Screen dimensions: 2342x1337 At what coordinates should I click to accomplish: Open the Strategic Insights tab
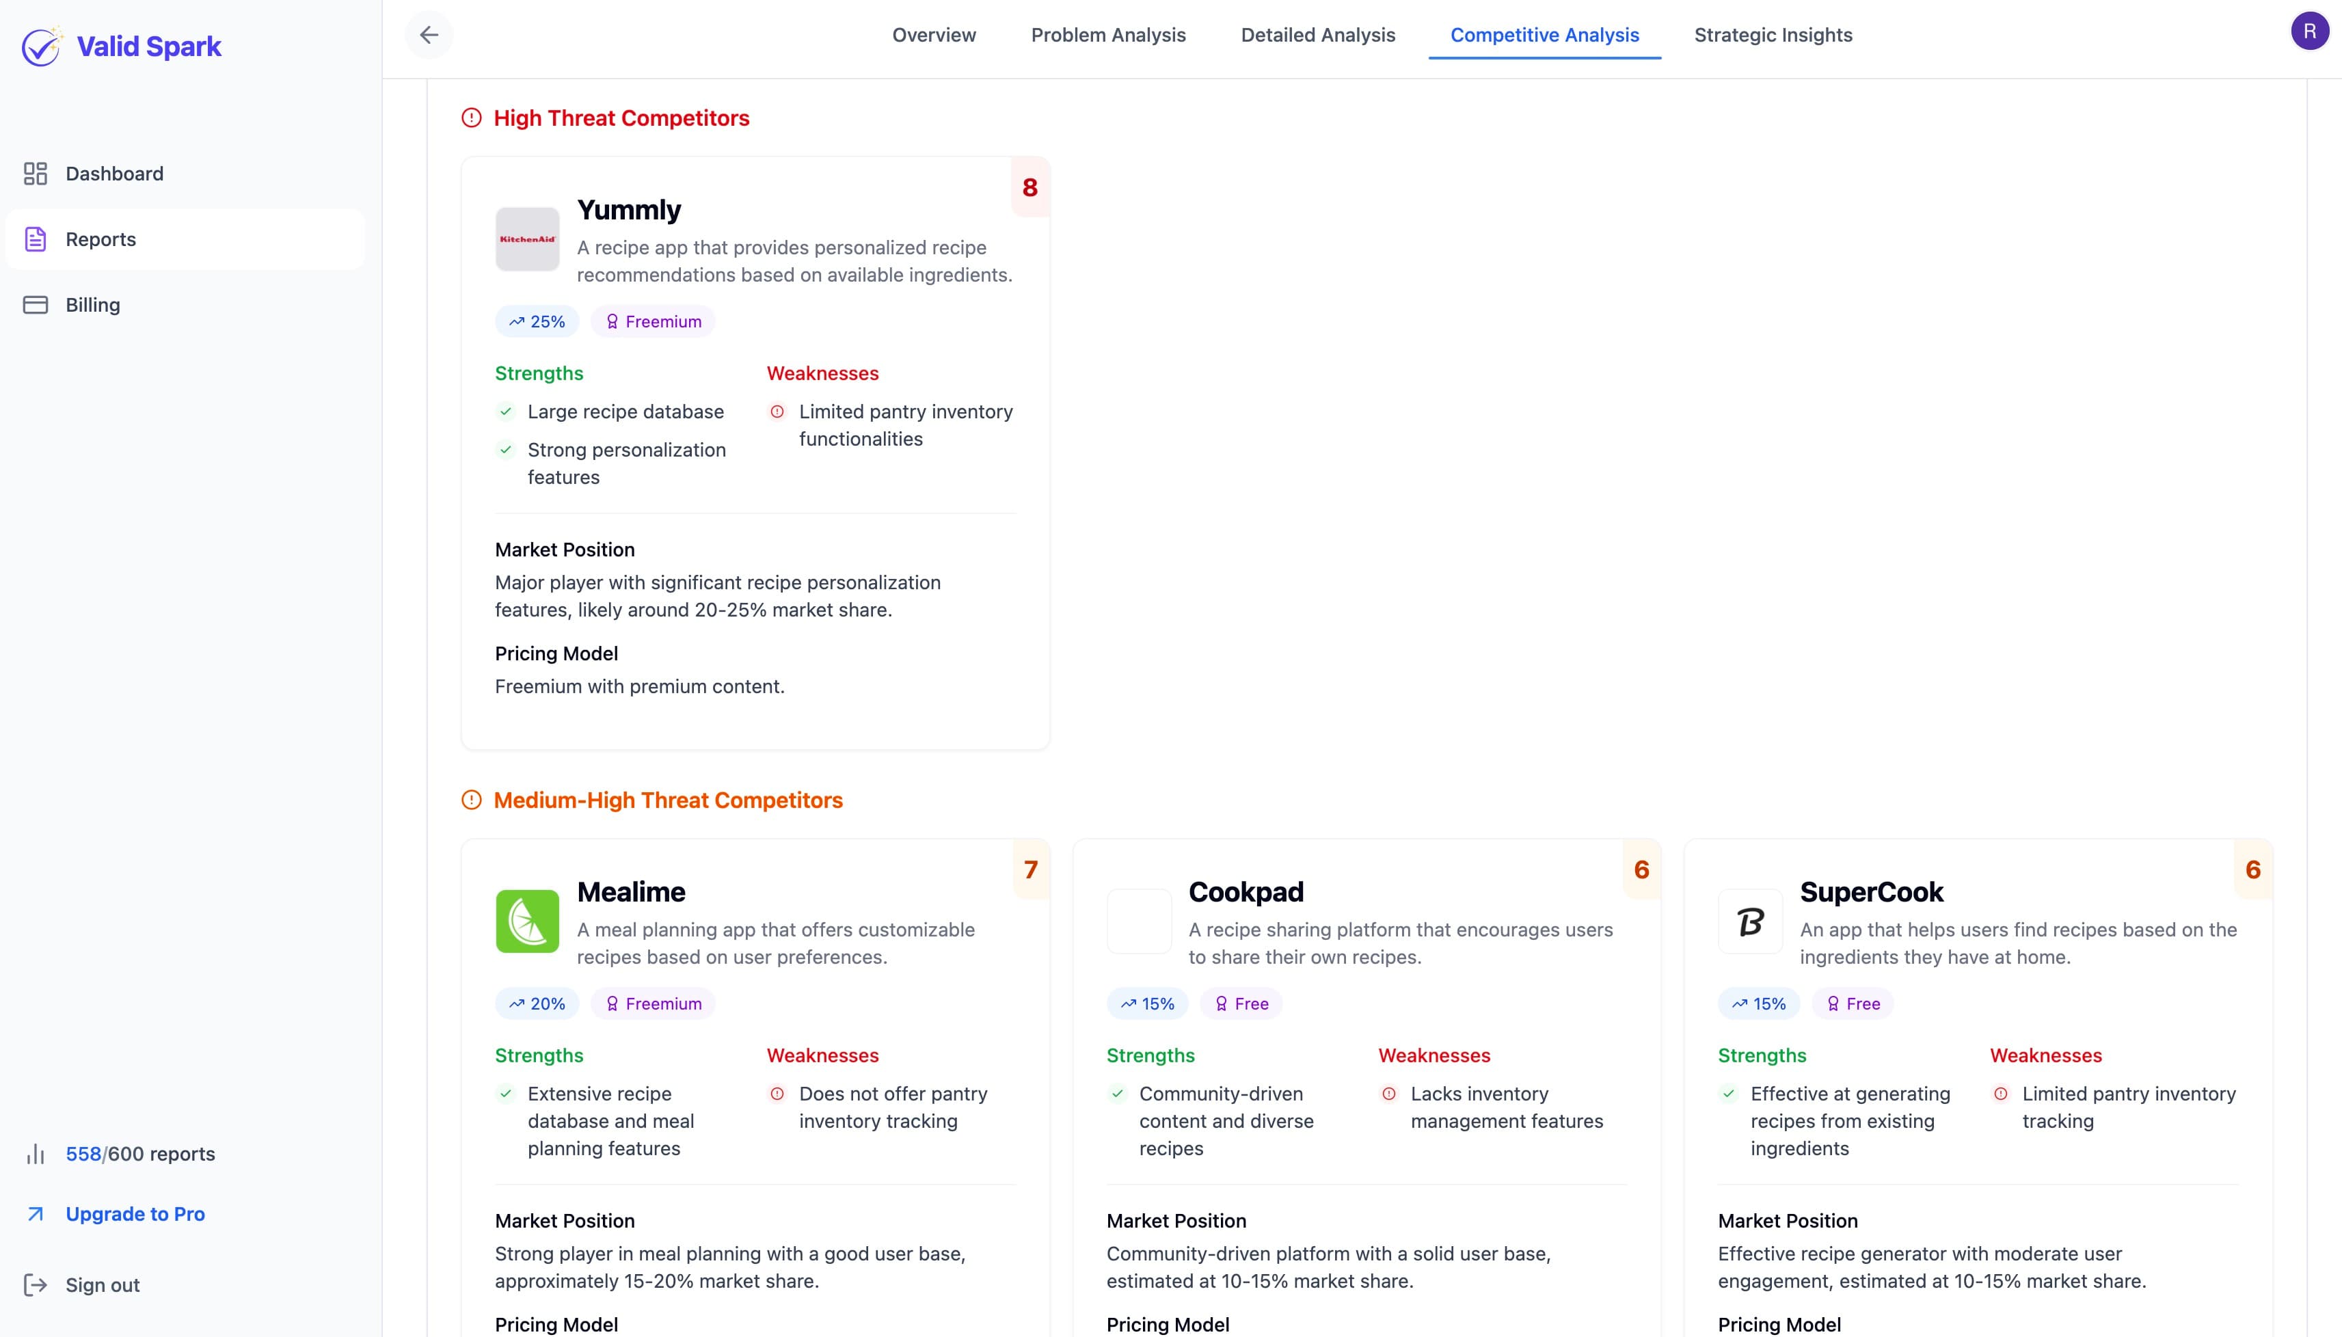1773,35
